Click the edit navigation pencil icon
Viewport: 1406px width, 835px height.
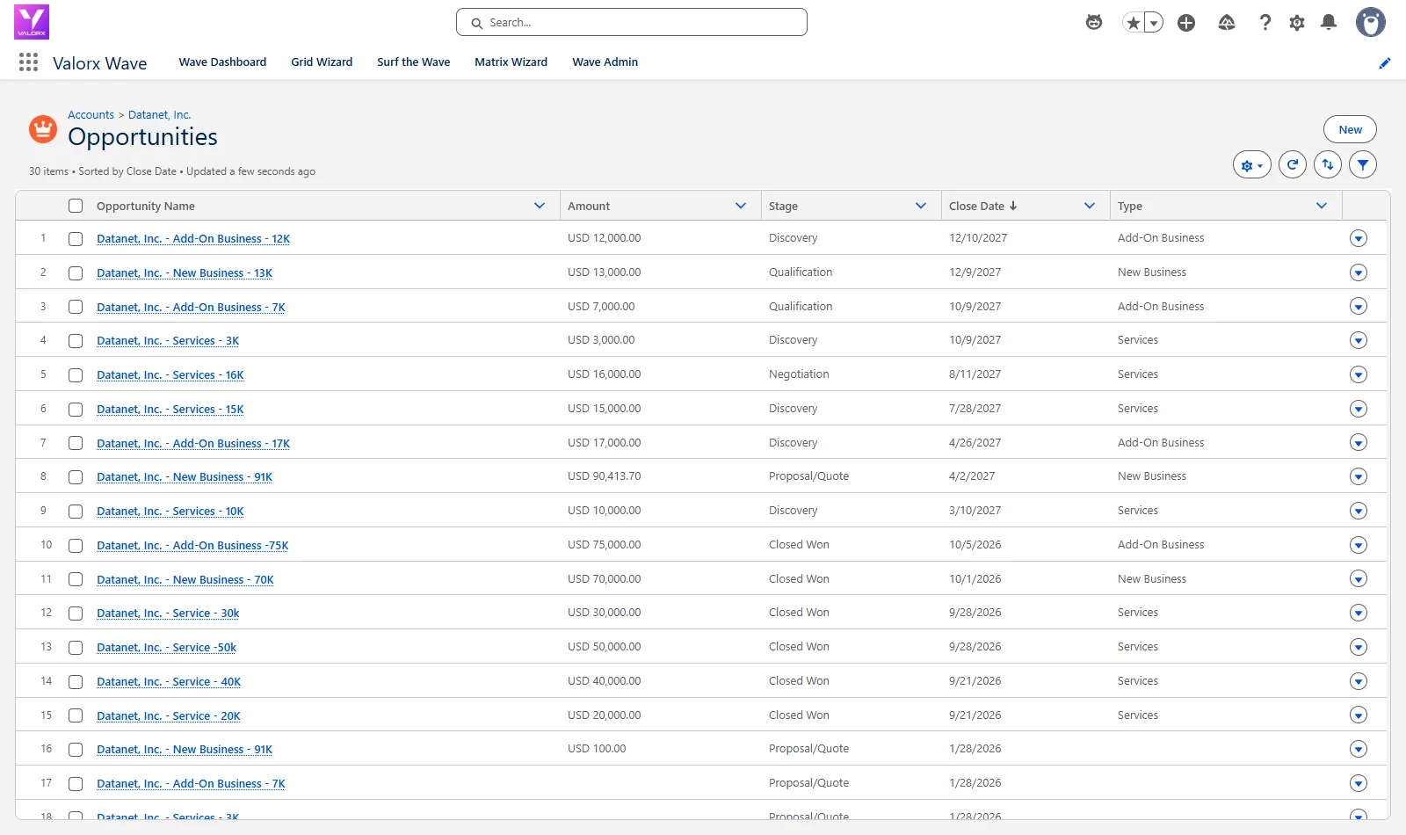[x=1385, y=62]
